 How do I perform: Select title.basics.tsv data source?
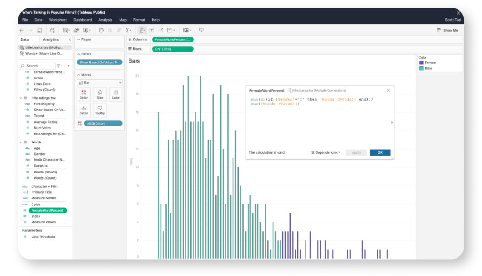pyautogui.click(x=45, y=47)
